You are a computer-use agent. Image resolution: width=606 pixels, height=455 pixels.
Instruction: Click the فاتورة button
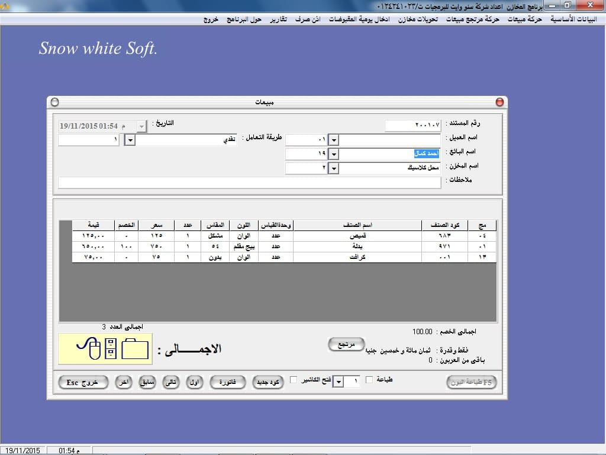(x=228, y=382)
